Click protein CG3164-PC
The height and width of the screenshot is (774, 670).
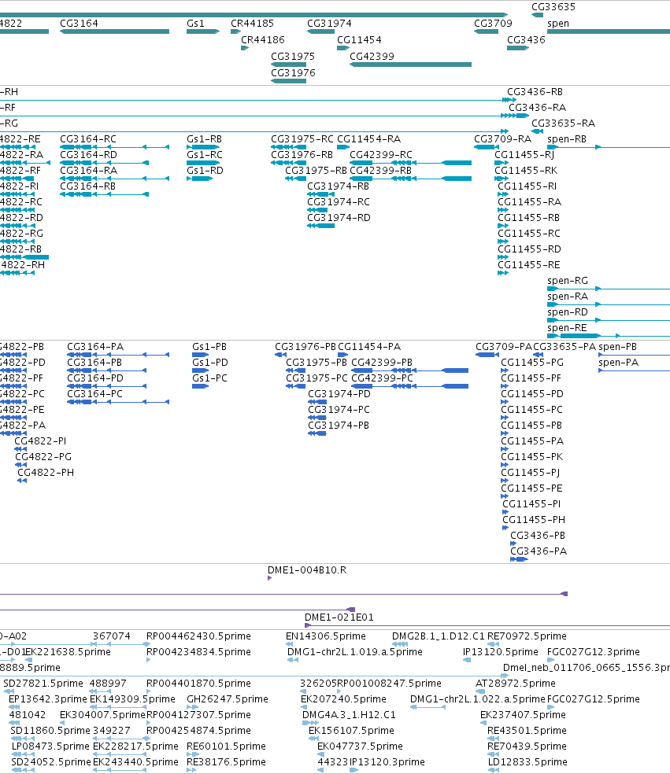tap(94, 394)
